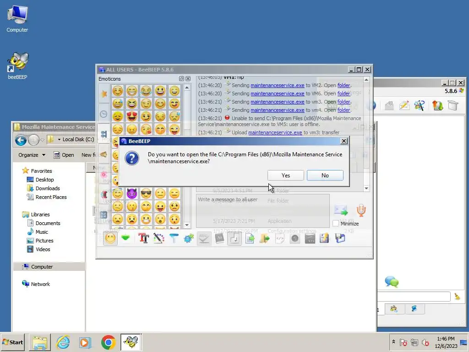Click the blue floppy disks icon
This screenshot has height=352, width=469.
[340, 238]
